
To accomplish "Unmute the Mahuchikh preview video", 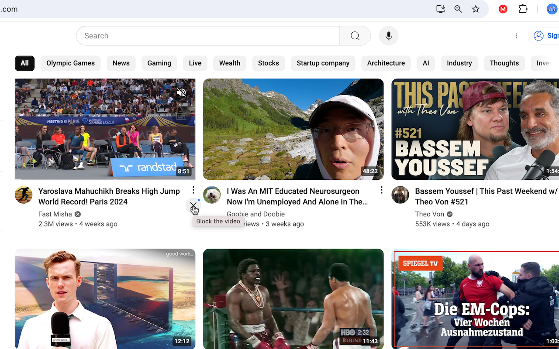I will (181, 92).
